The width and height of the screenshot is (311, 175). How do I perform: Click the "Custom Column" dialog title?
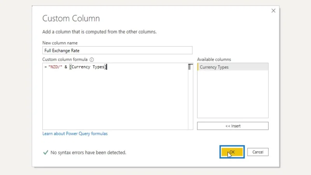coord(71,18)
